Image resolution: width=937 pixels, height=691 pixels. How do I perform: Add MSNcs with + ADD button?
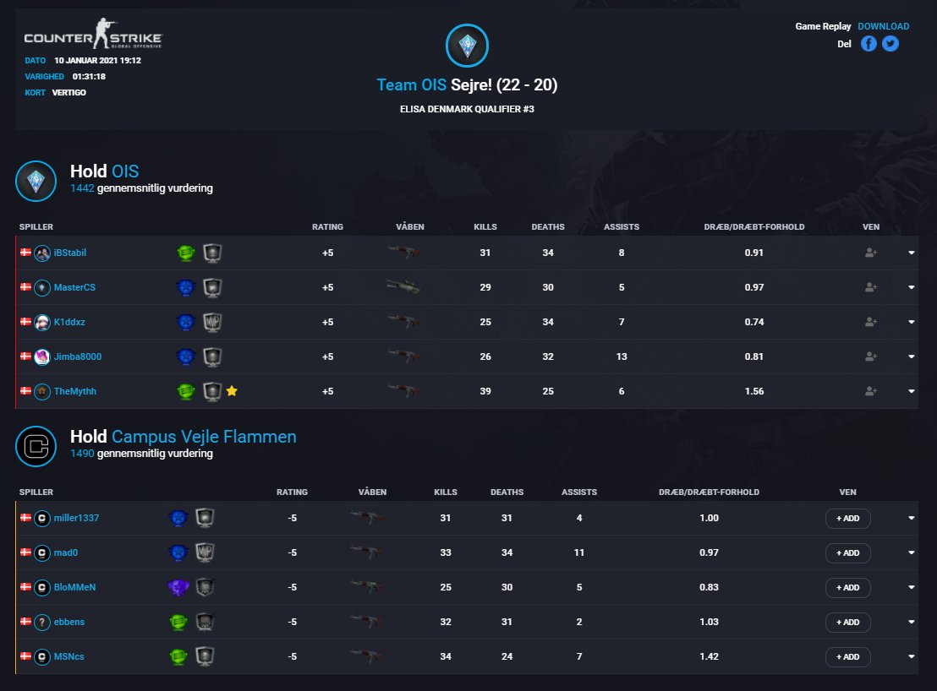tap(848, 656)
